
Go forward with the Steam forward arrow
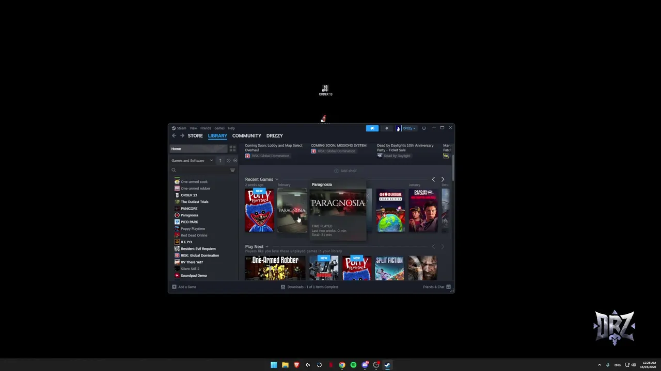pos(182,136)
